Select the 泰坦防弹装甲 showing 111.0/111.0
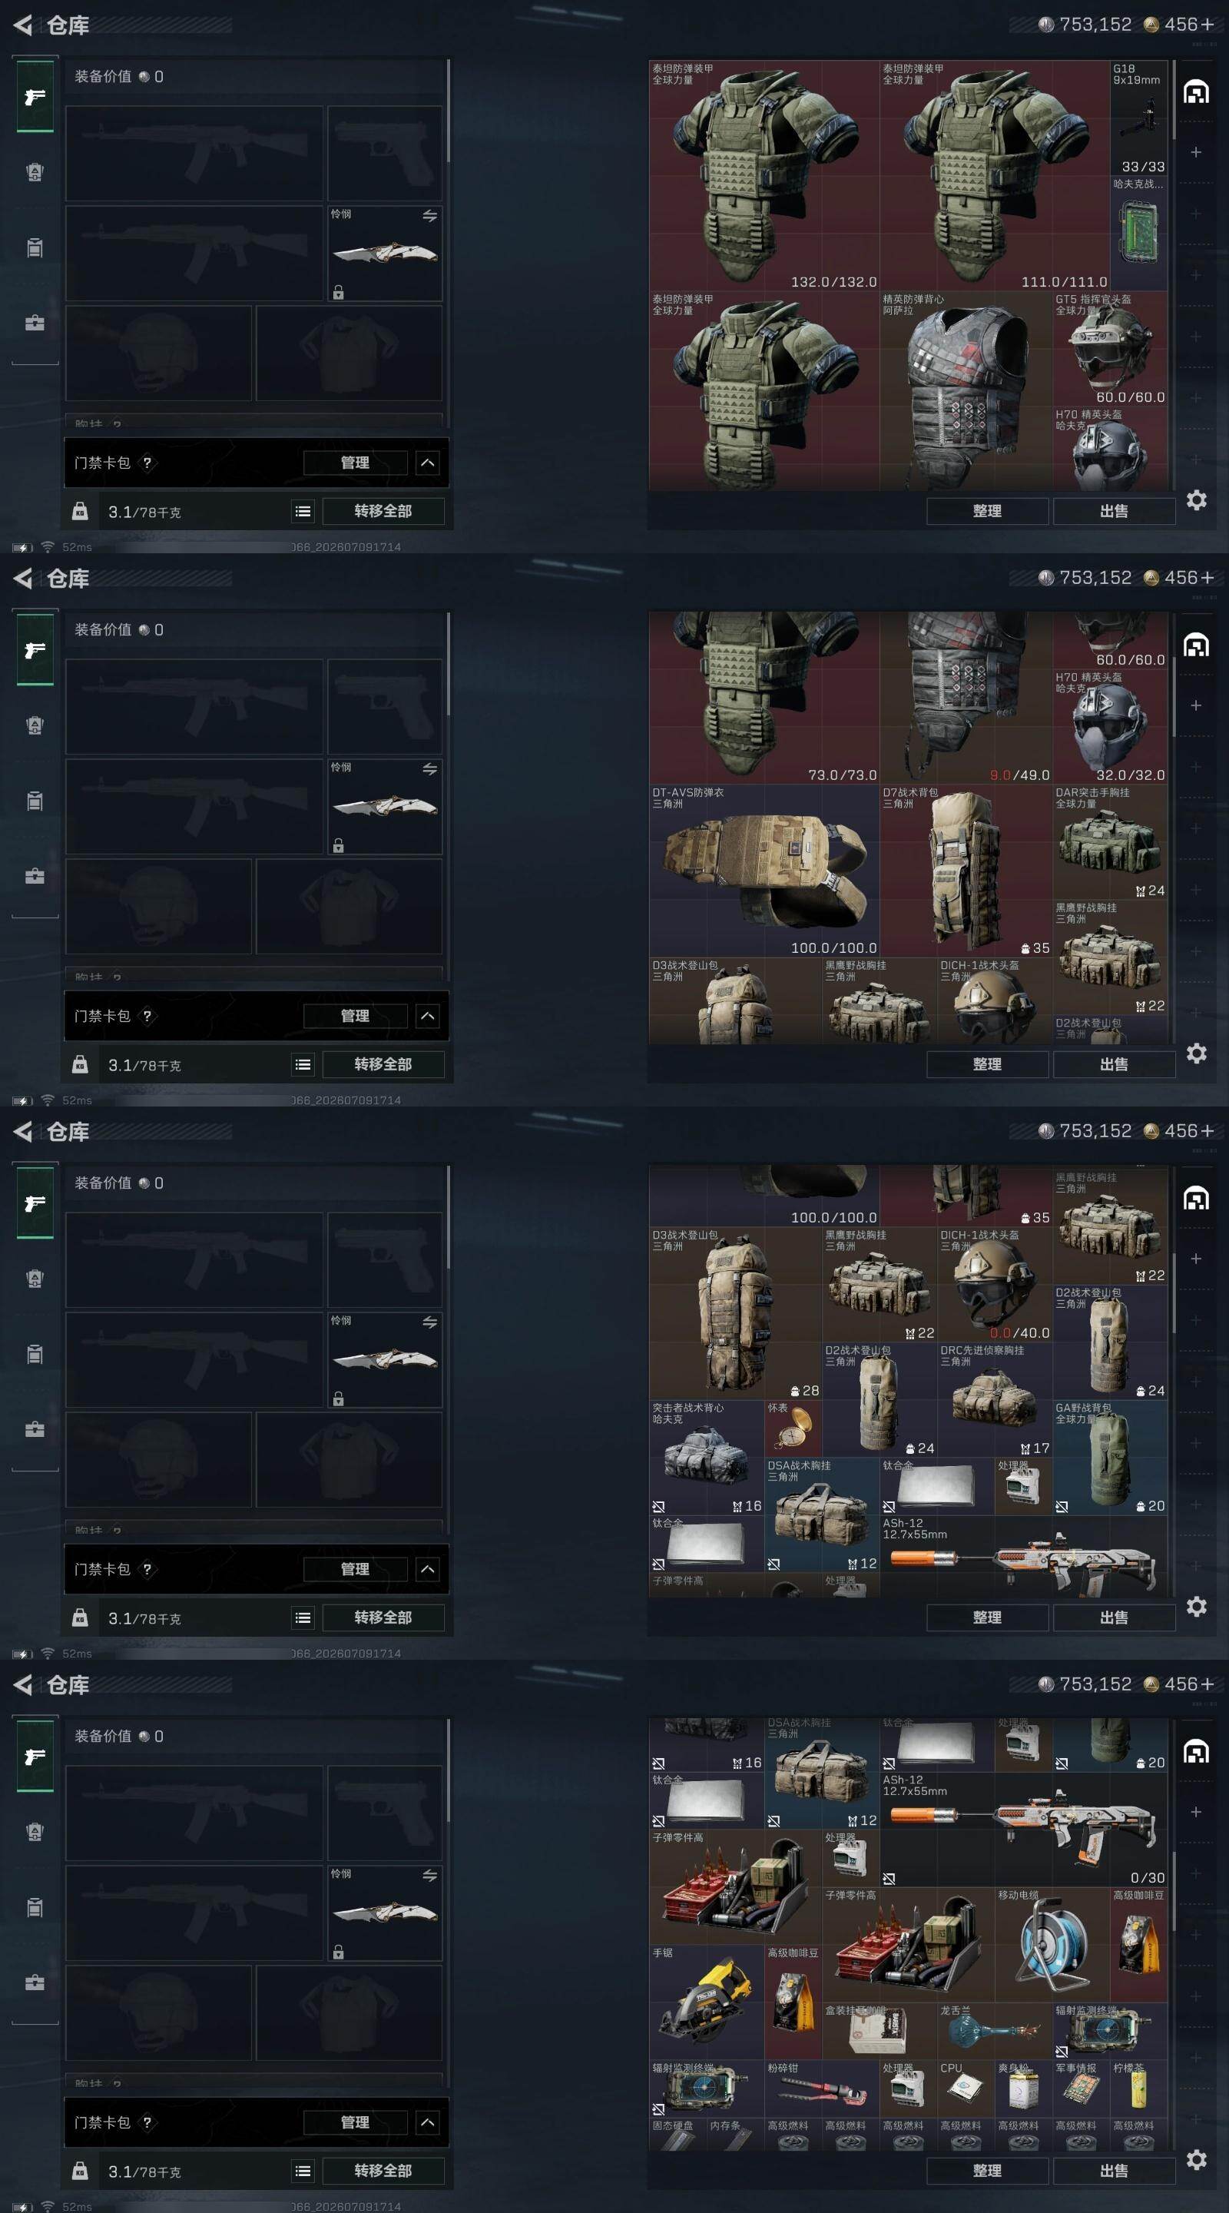Viewport: 1229px width, 2213px height. [x=995, y=176]
